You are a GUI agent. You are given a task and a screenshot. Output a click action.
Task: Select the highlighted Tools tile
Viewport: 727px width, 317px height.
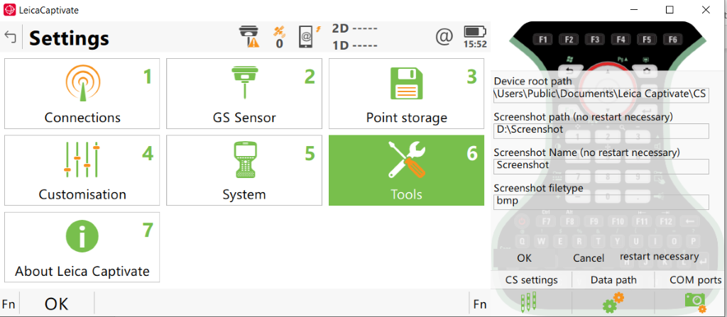[x=407, y=170]
